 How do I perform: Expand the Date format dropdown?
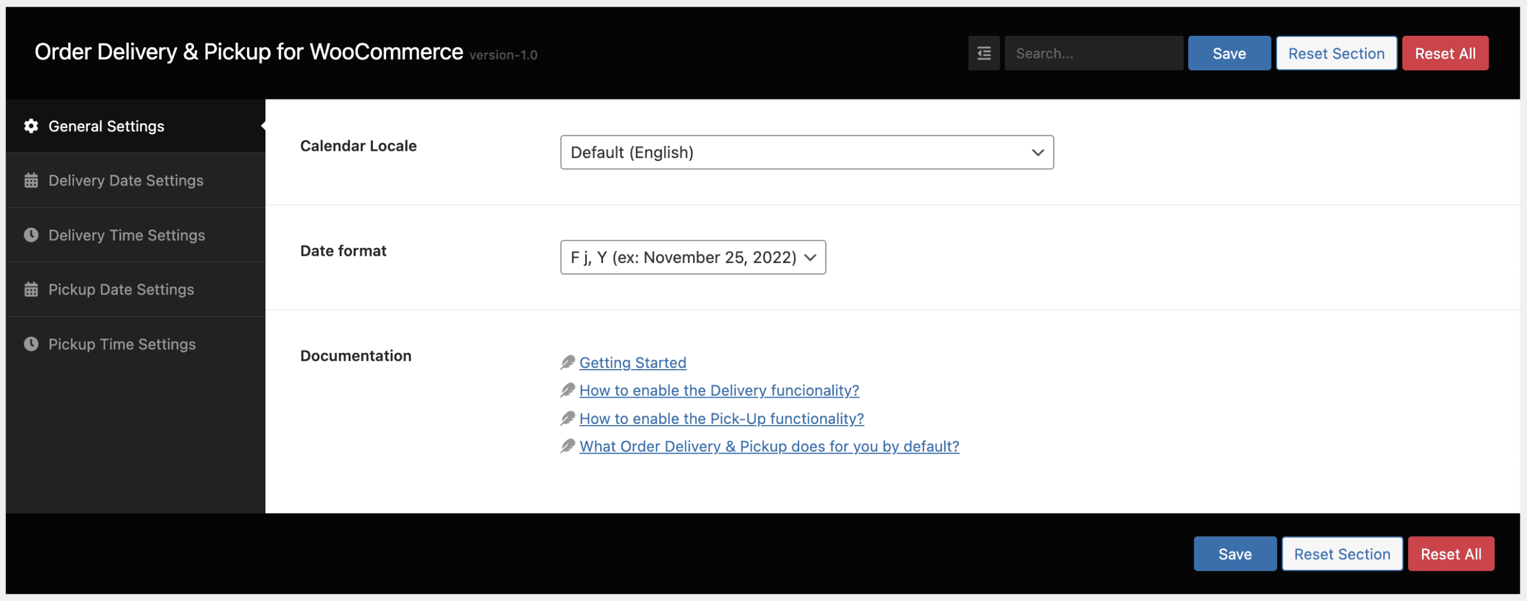[693, 258]
